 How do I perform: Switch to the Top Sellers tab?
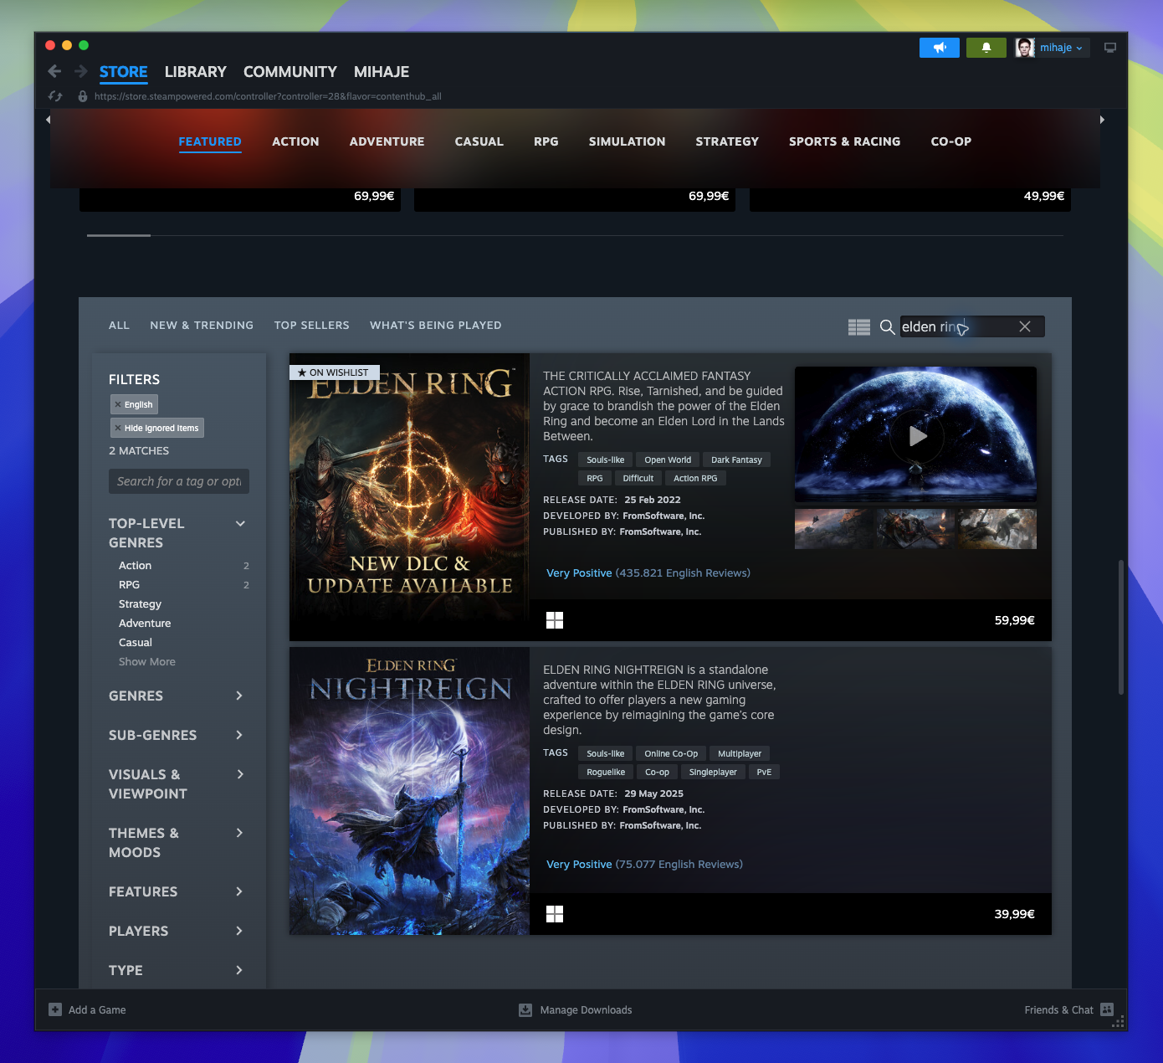click(312, 326)
